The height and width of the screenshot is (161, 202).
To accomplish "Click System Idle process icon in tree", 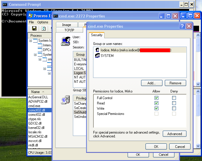I will [x=35, y=41].
